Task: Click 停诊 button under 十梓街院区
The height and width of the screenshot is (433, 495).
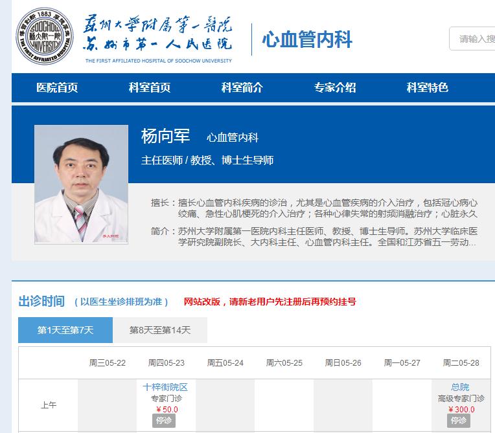Action: point(165,421)
